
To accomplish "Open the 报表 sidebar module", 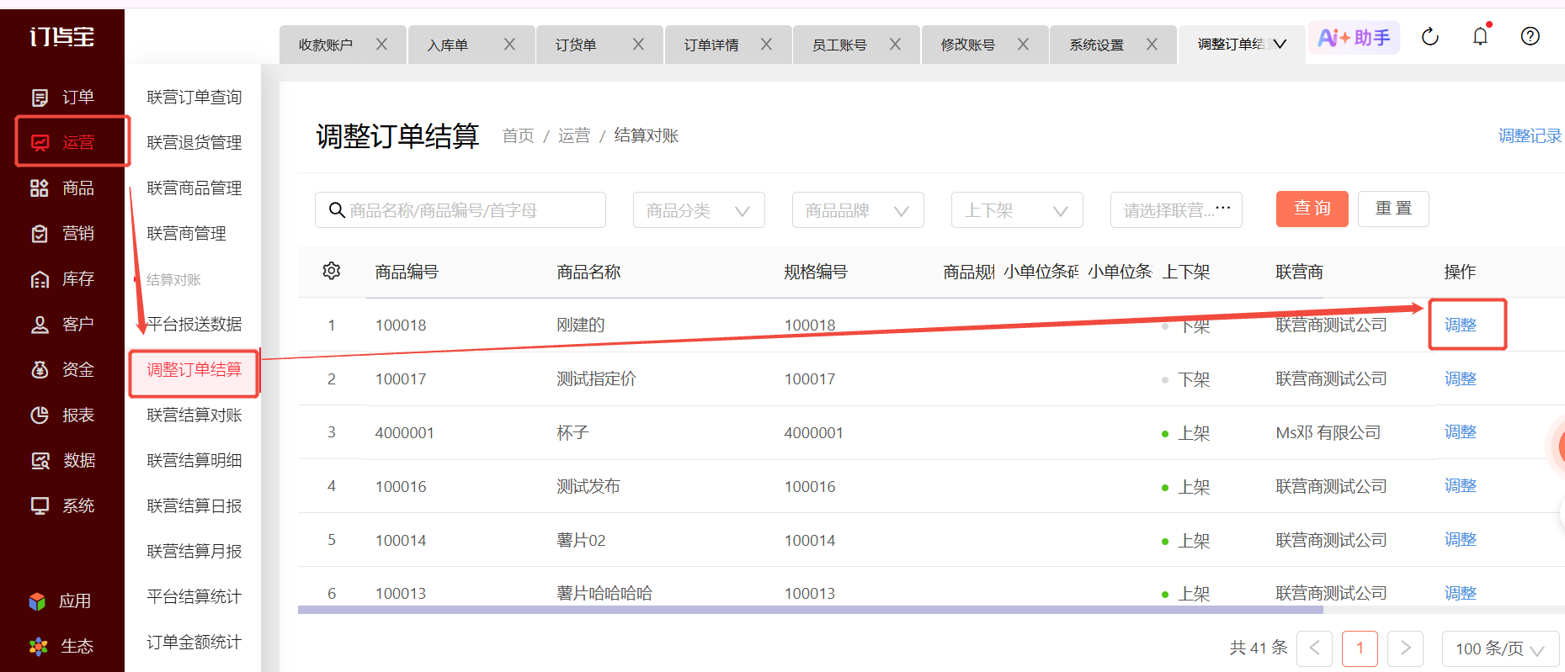I will coord(62,415).
